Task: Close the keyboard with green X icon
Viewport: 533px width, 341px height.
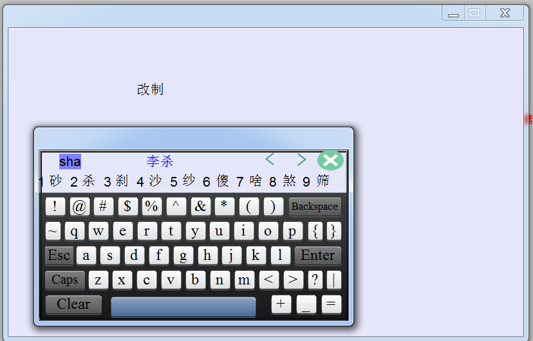Action: point(330,160)
